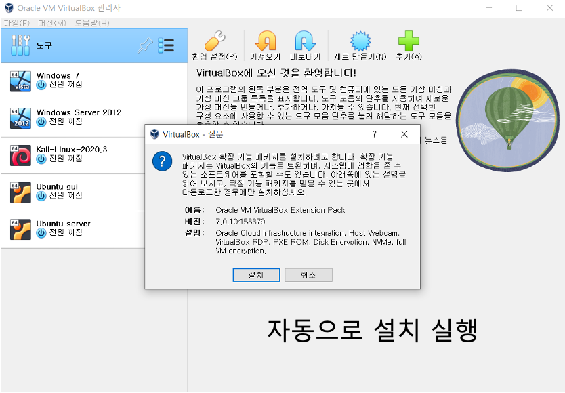Click the pin icon in 도구 row
565x393 pixels.
pyautogui.click(x=145, y=46)
